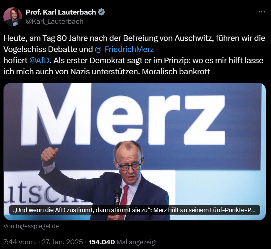This screenshot has height=249, width=271.
Task: Click the 154.040 view count
Action: [102, 242]
